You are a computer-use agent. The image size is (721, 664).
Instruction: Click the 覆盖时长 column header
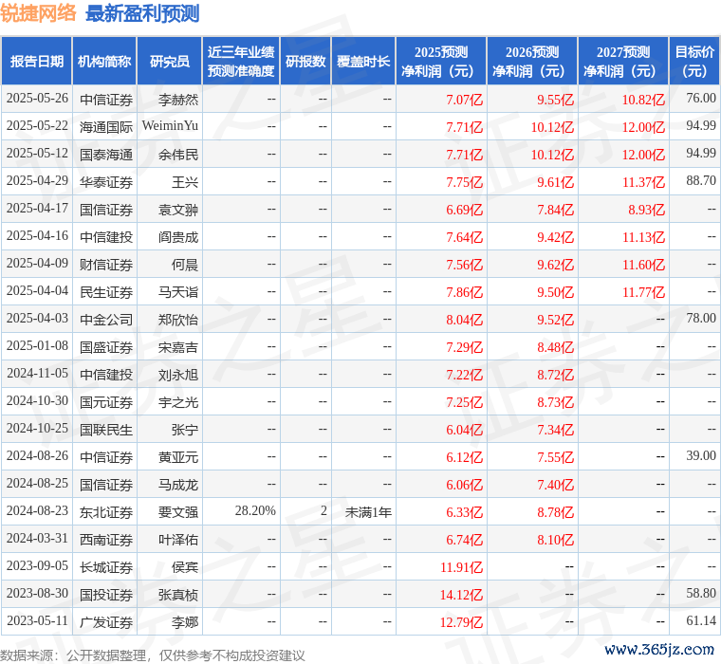[x=363, y=61]
